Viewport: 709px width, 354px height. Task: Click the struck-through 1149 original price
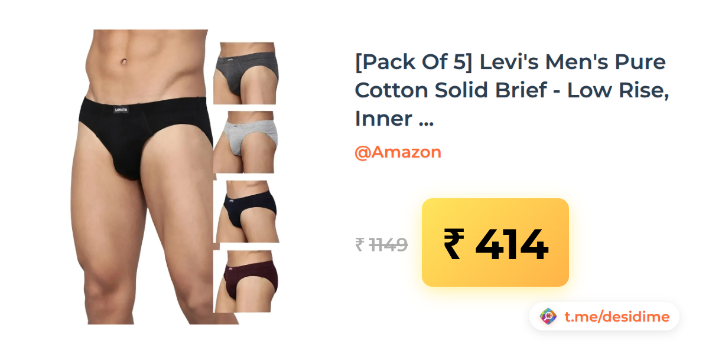tap(388, 244)
